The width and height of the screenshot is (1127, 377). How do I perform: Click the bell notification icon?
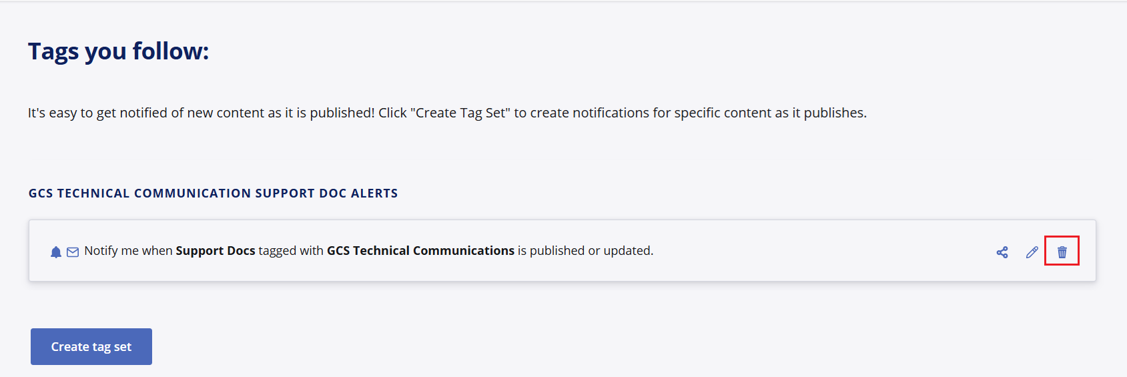[56, 252]
